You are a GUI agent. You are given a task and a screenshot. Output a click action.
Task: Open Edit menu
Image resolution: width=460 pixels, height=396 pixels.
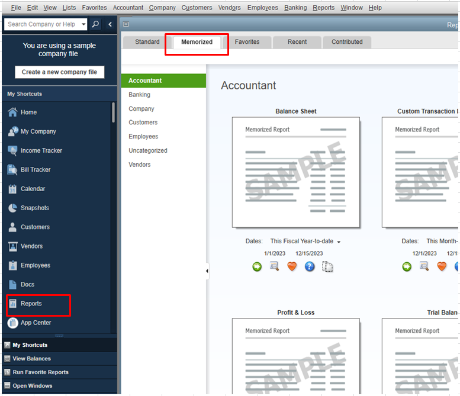[33, 8]
